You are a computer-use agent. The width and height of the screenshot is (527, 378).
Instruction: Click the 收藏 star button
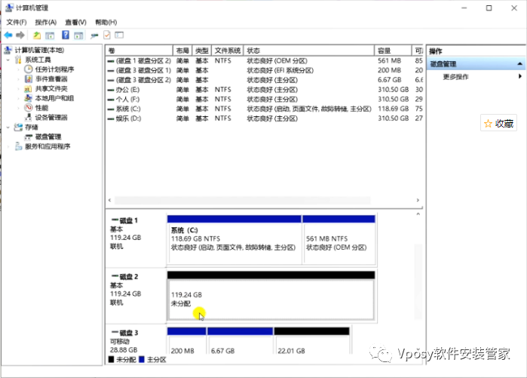click(498, 124)
